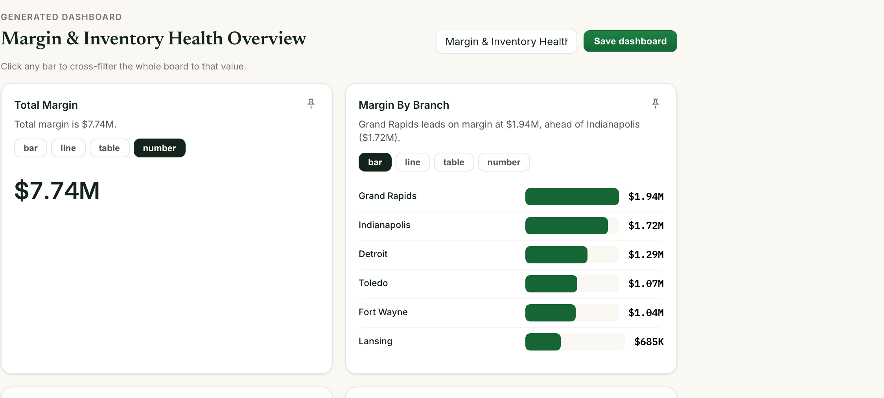Click the Grand Rapids leads summary text
The image size is (884, 398).
[x=499, y=131]
